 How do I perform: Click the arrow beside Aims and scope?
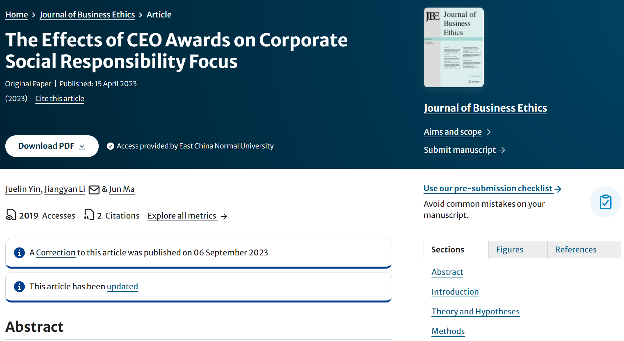488,132
